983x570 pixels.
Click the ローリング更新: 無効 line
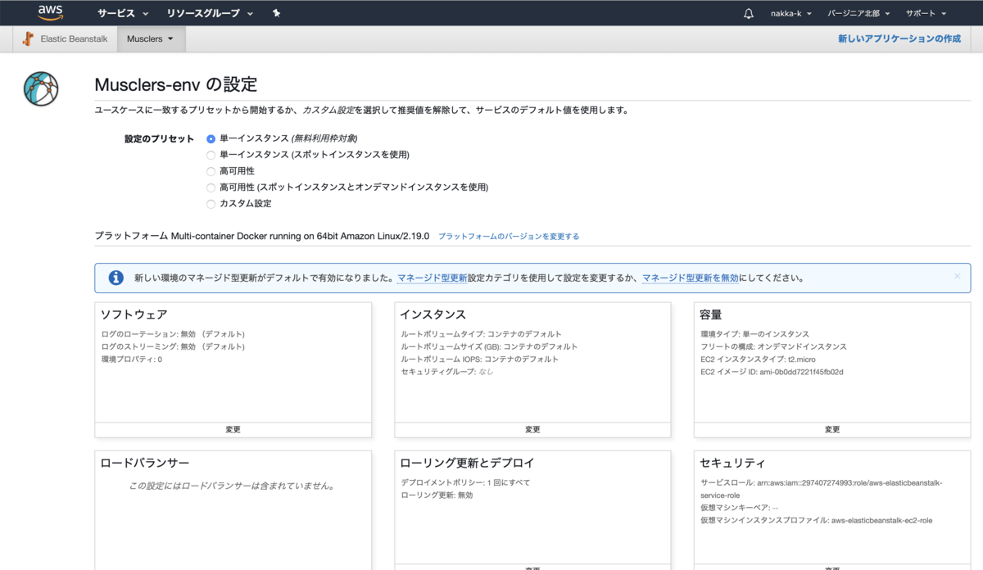(437, 495)
